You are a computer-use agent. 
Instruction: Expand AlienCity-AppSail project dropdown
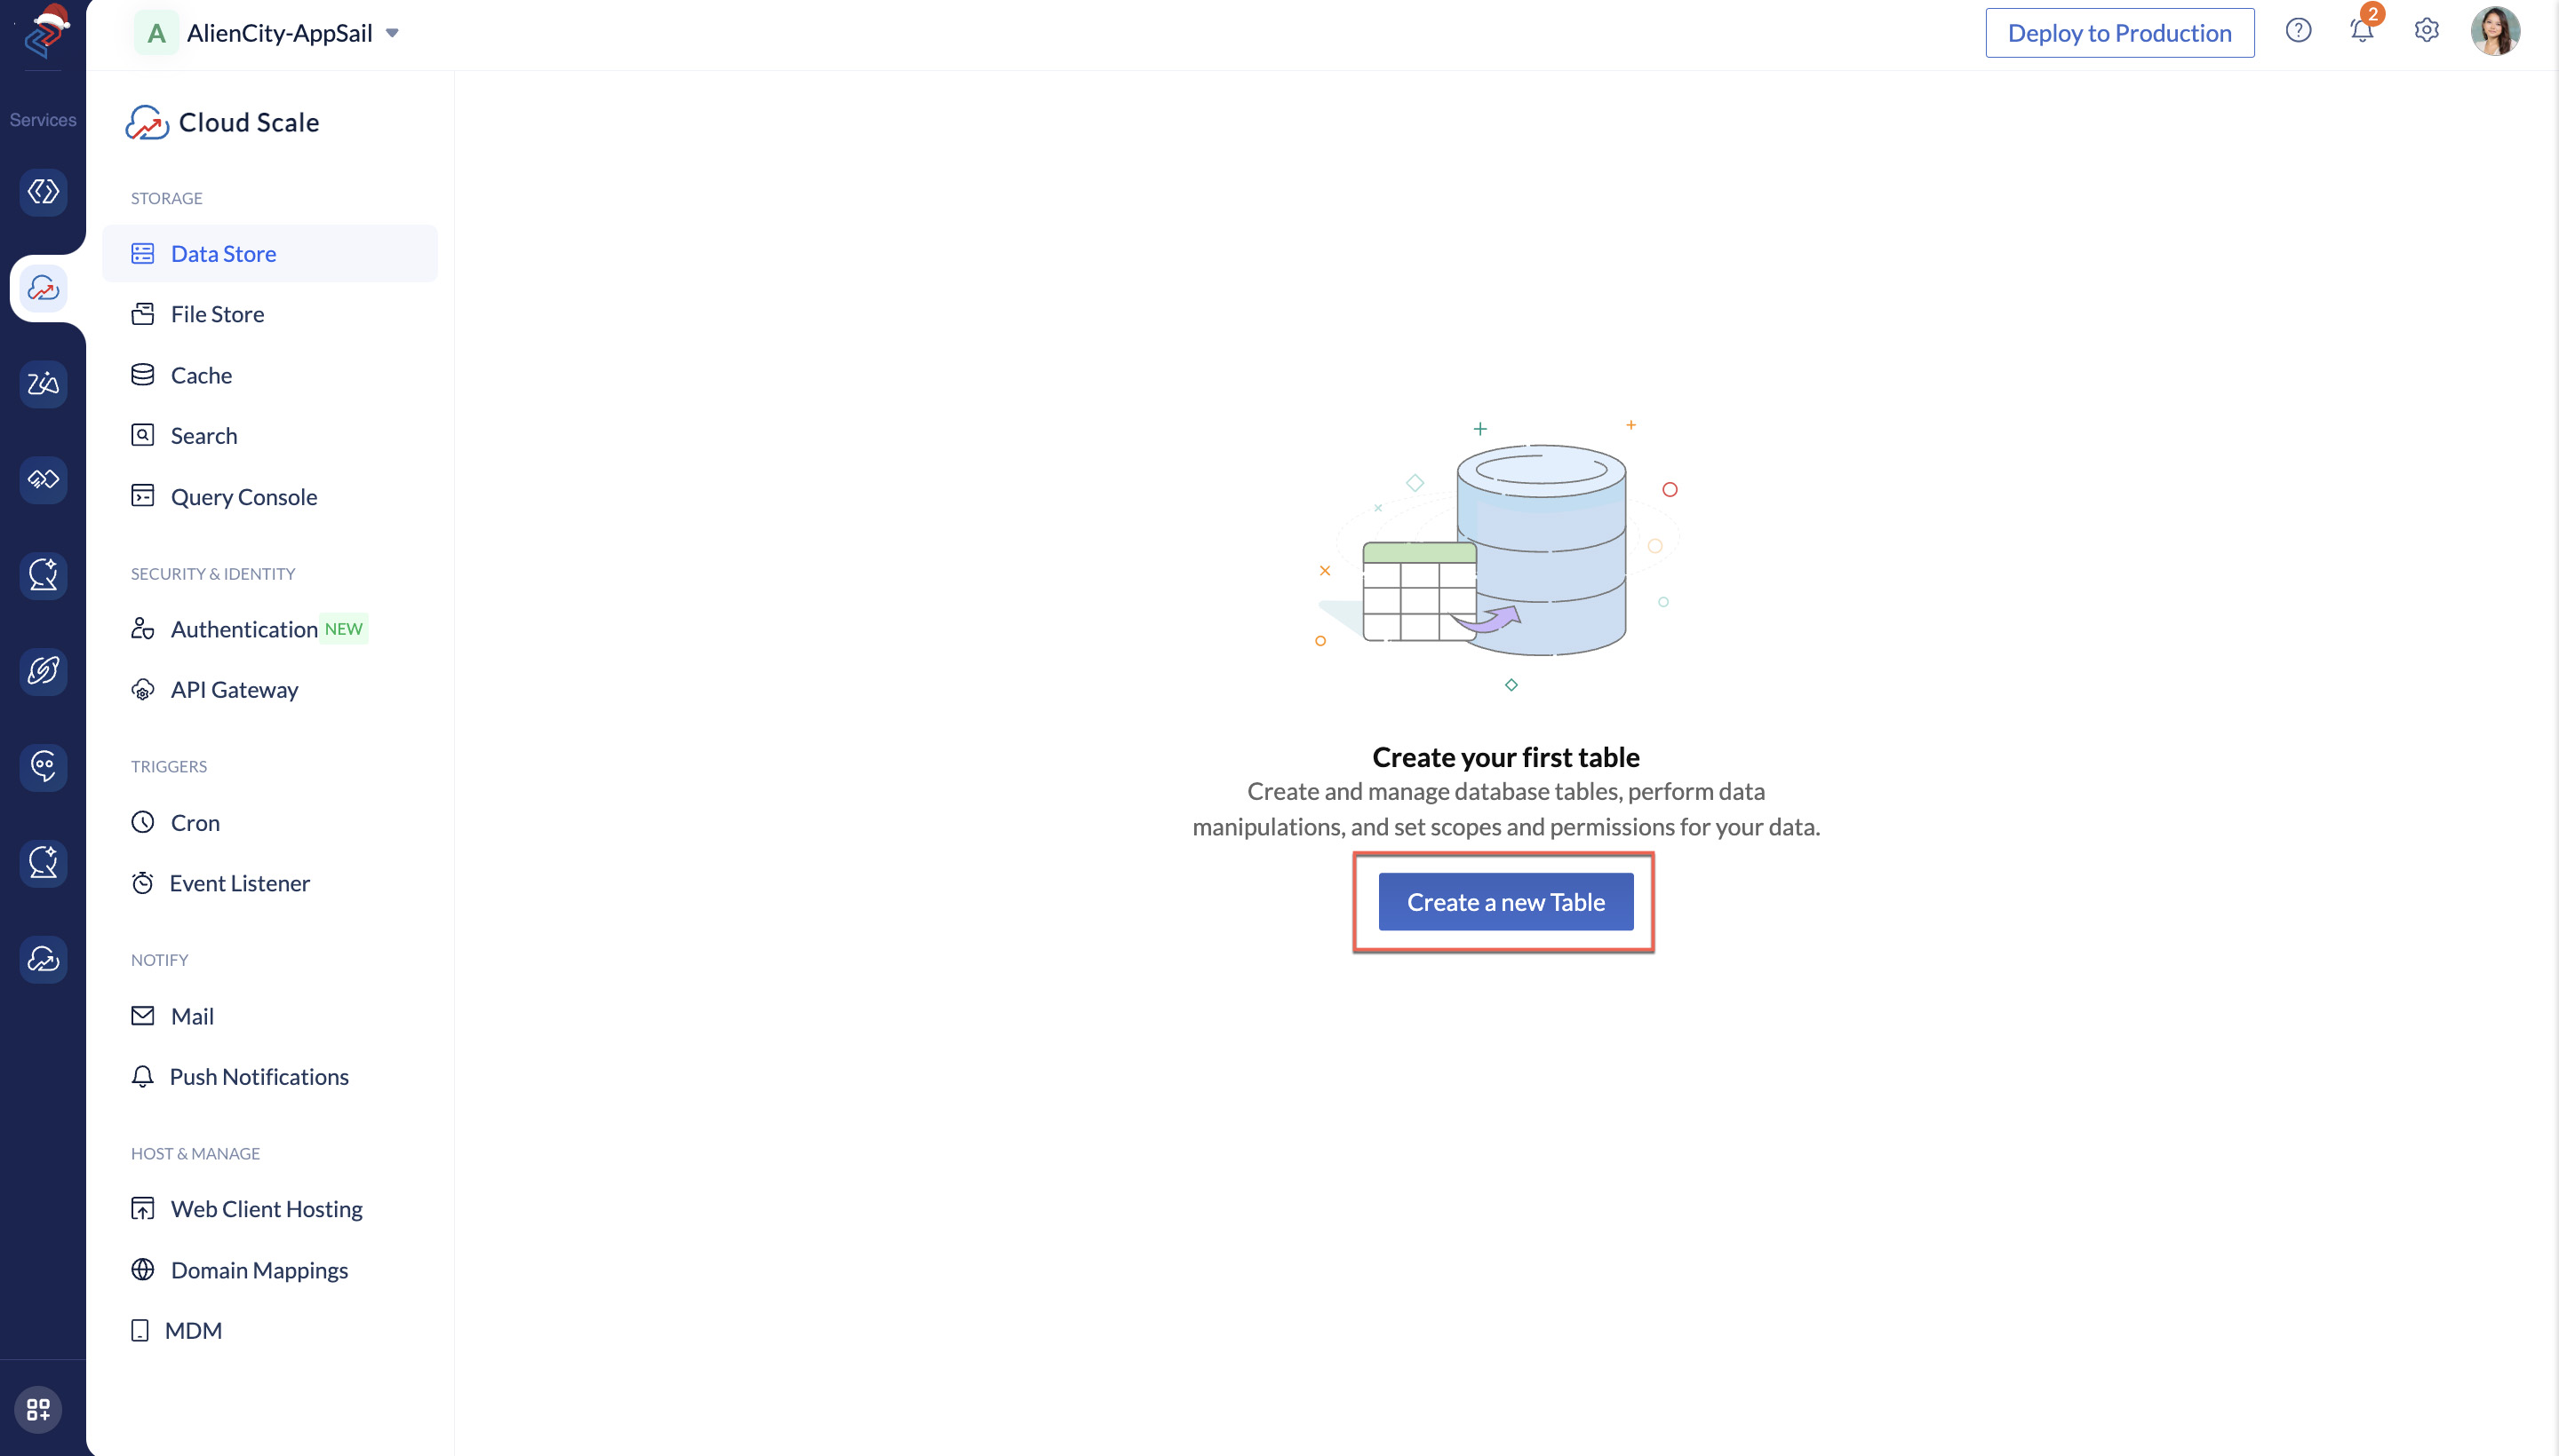[392, 34]
